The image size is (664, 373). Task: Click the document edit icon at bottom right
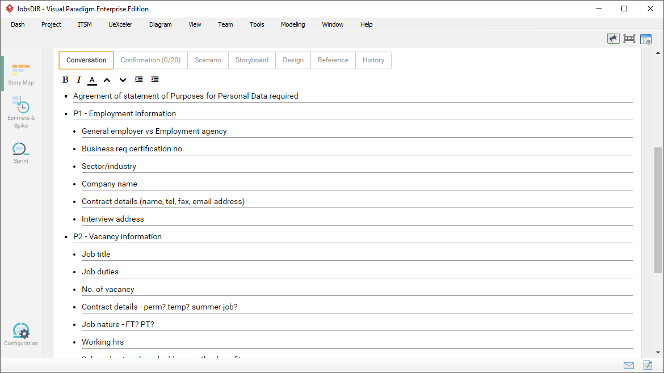point(648,366)
